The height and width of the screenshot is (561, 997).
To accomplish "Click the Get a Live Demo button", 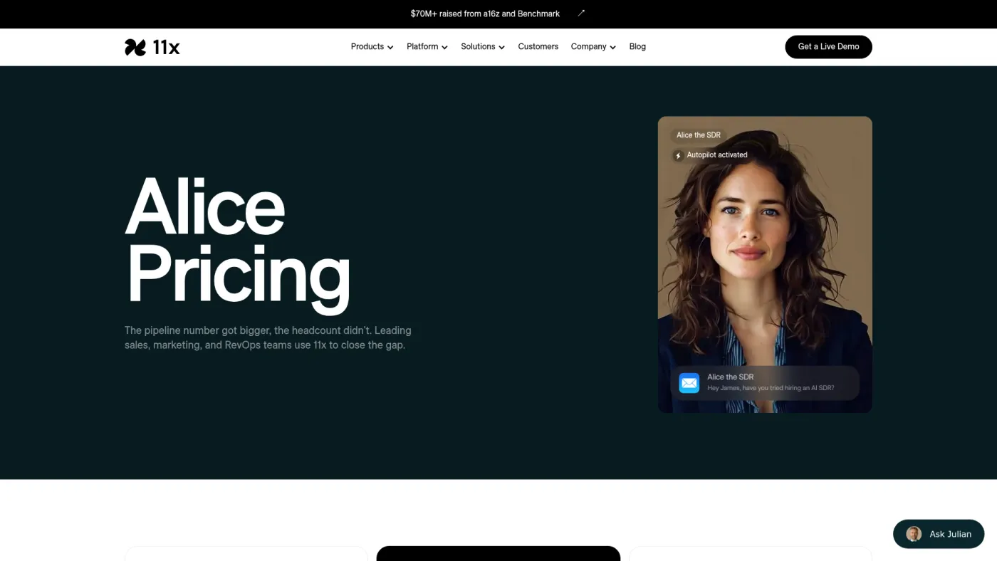I will coord(828,47).
